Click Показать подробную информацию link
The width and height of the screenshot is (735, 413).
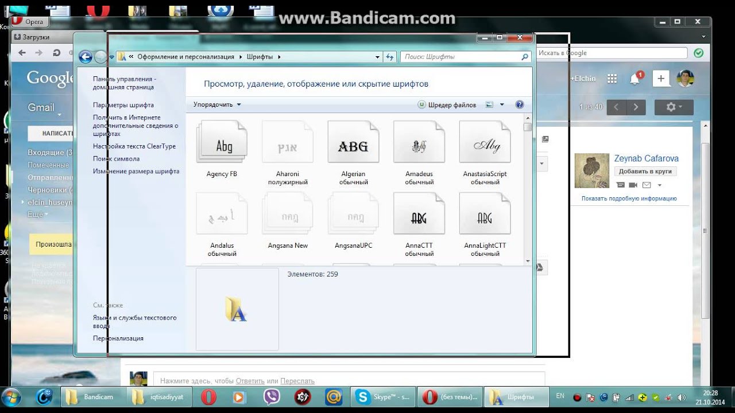(629, 198)
